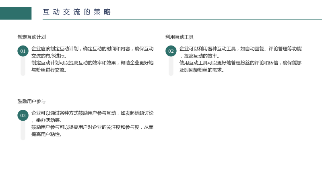Viewport: 322px width, 181px height.
Task: Click the horizontal line under the title
Action: point(182,19)
